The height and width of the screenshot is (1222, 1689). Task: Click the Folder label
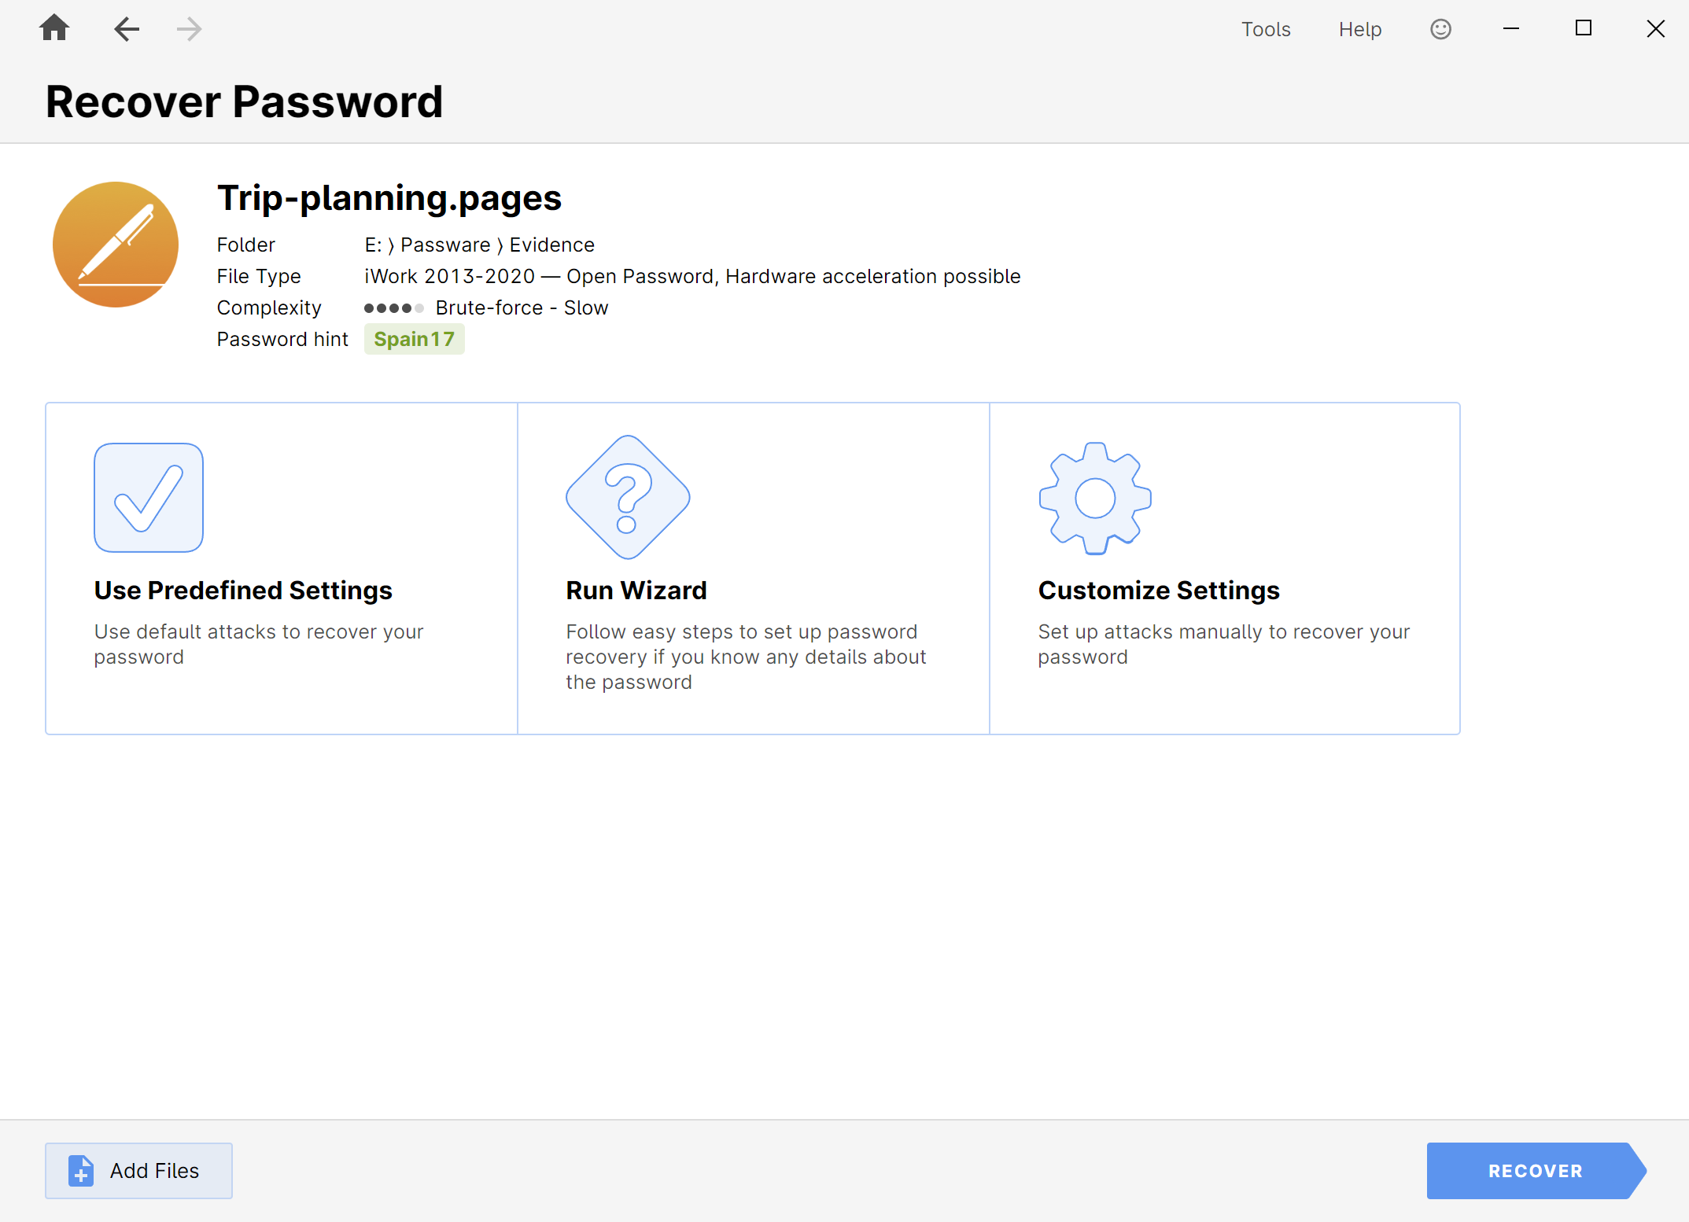(245, 245)
